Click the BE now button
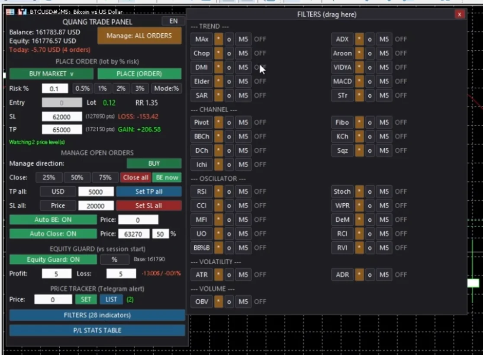483x355 pixels. (x=167, y=177)
